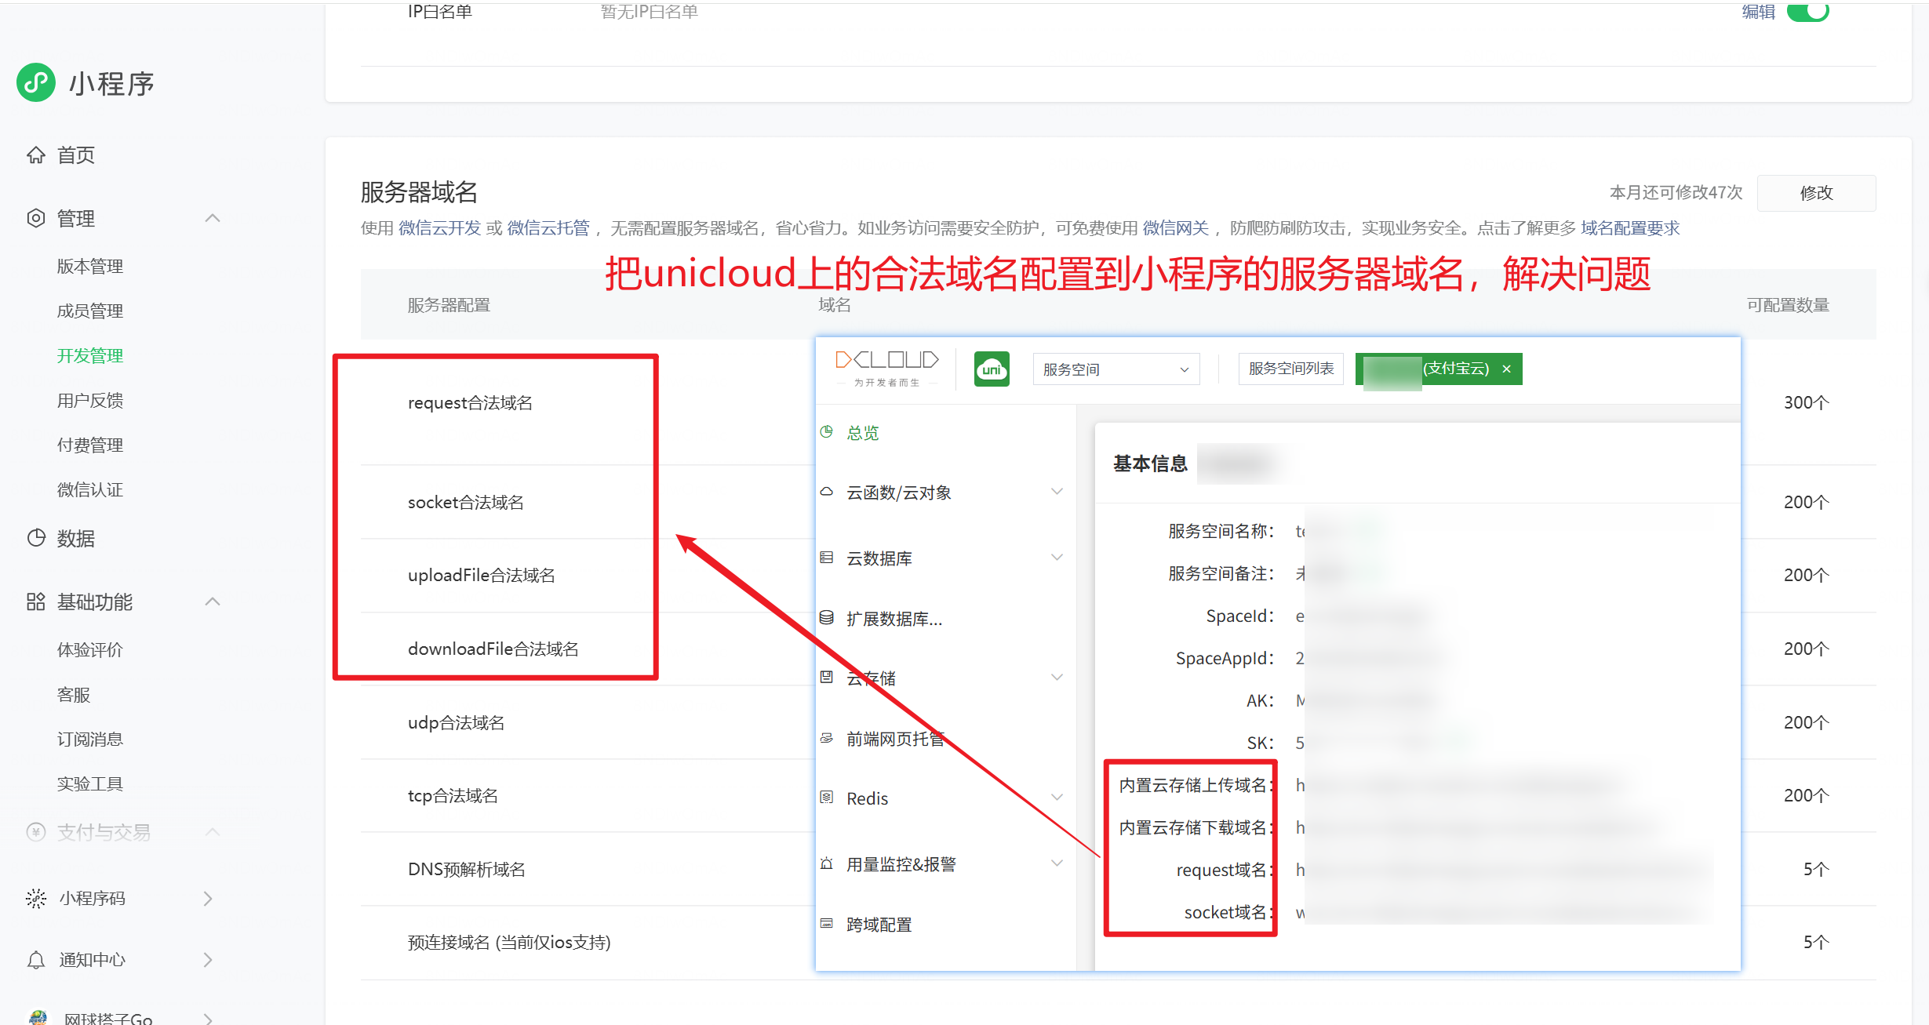Image resolution: width=1929 pixels, height=1025 pixels.
Task: Select 版本管理 in the sidebar
Action: click(x=90, y=267)
